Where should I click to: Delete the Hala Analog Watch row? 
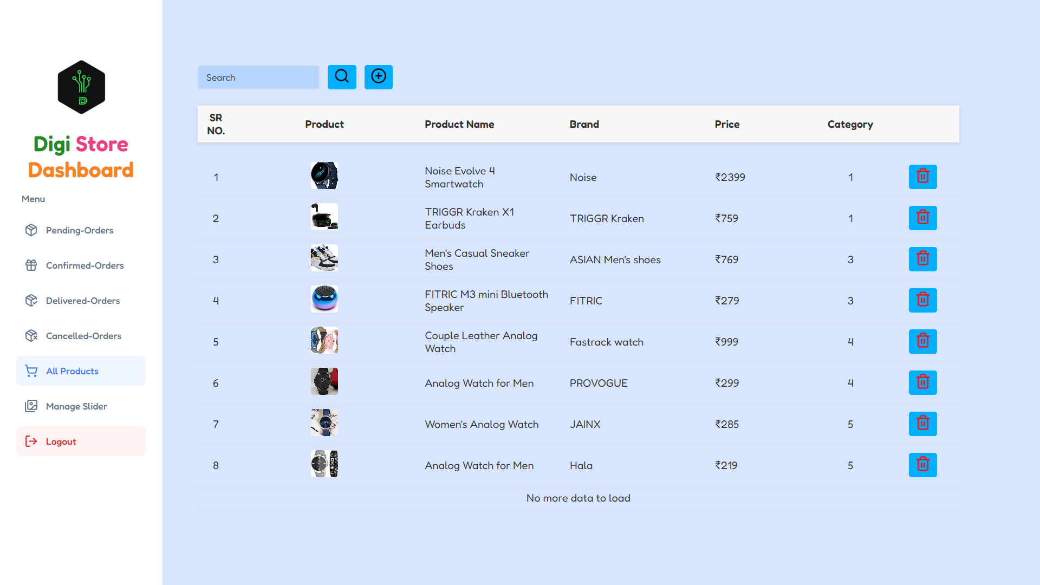tap(923, 465)
